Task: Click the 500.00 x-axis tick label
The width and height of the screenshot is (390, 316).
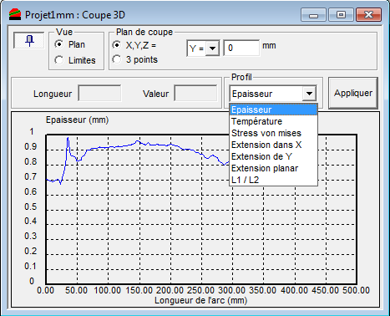Action: coord(356,290)
